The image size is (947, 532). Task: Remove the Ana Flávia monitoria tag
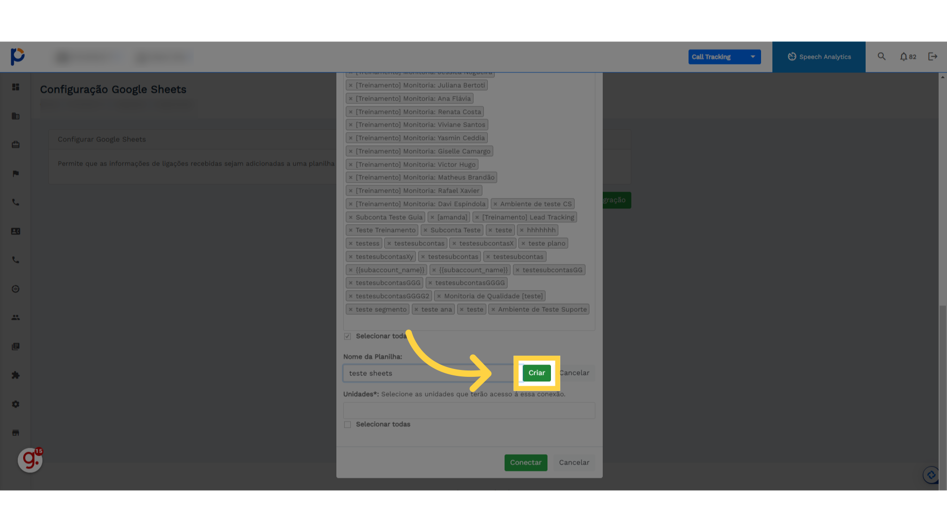351,99
